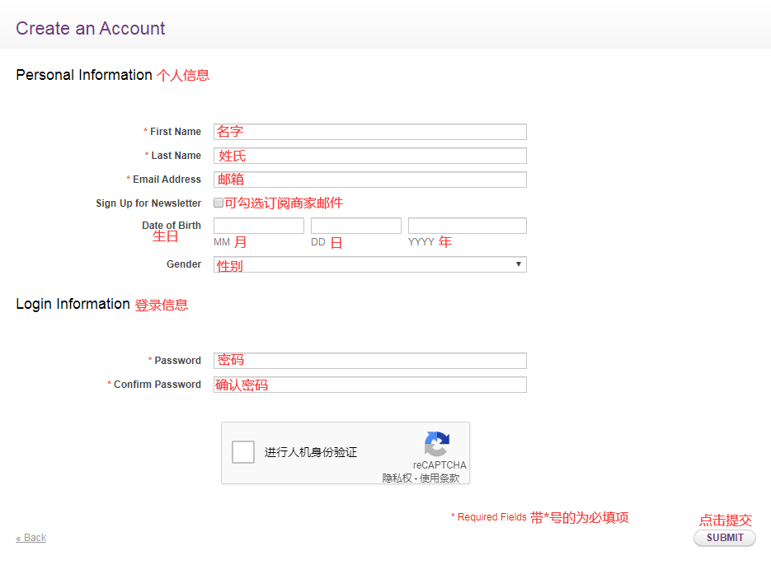Click the Create an Account heading

(91, 28)
